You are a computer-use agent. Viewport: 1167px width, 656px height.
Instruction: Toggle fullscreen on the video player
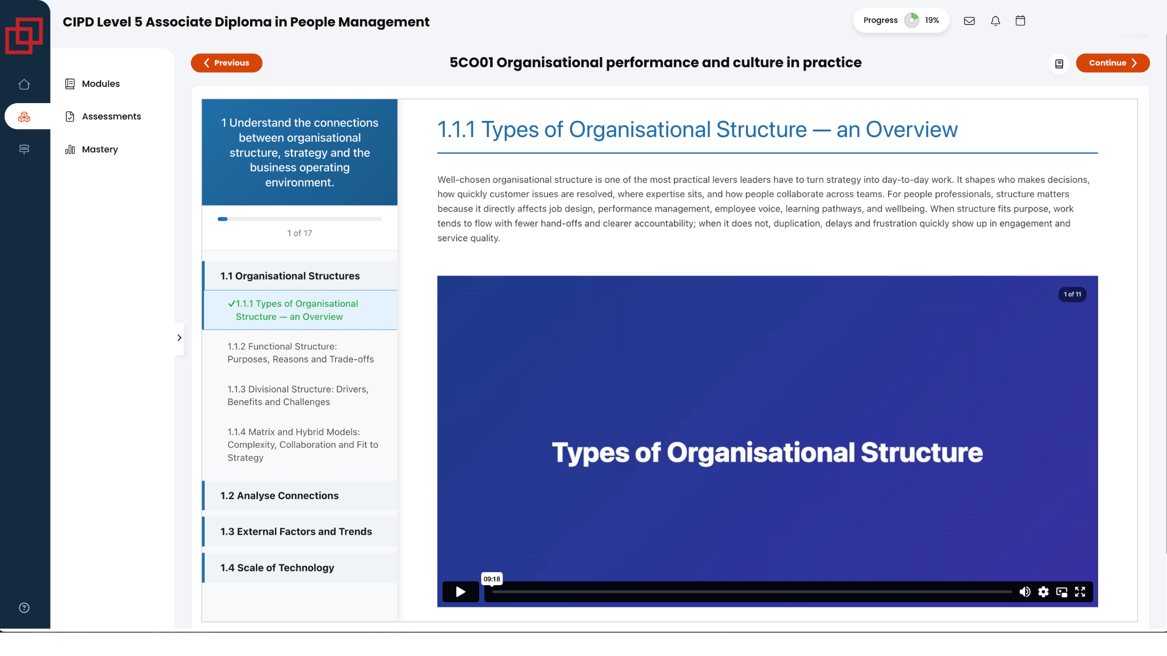point(1079,592)
